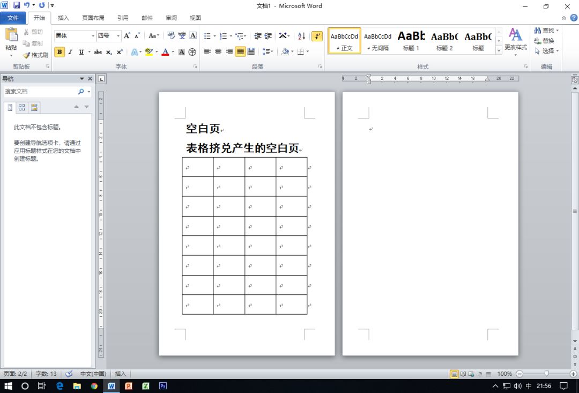Click the Grow Font button
579x393 pixels.
click(127, 36)
